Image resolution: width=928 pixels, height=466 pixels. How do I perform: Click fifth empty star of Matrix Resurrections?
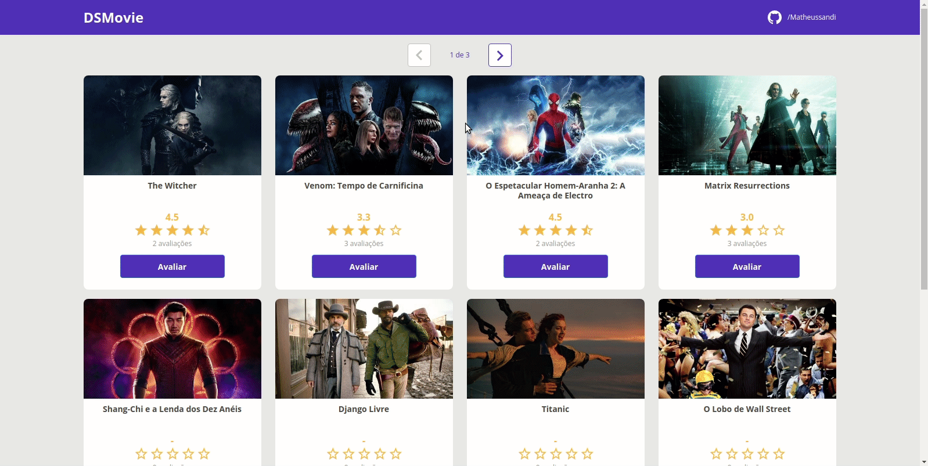coord(779,230)
